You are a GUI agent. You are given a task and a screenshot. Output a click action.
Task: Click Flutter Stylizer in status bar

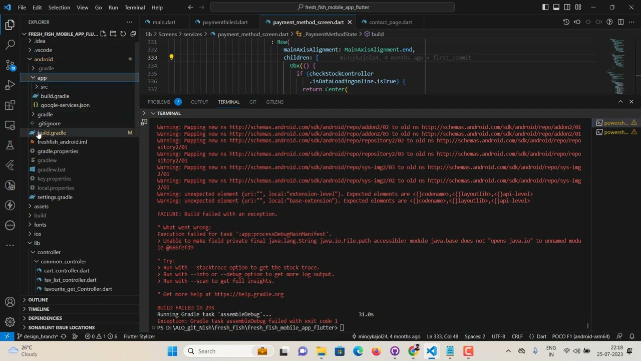click(139, 336)
